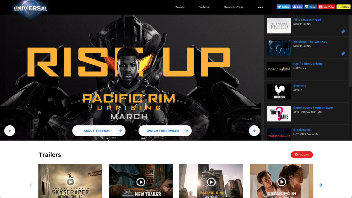Open the Videos menu
The height and width of the screenshot is (198, 352).
[x=204, y=7]
